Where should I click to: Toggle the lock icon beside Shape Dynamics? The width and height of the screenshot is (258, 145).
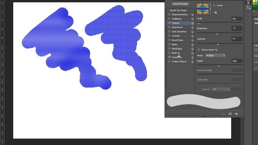point(193,14)
